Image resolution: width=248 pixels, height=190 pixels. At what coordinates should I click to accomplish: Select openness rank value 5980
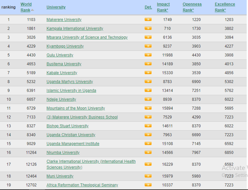coord(196,176)
